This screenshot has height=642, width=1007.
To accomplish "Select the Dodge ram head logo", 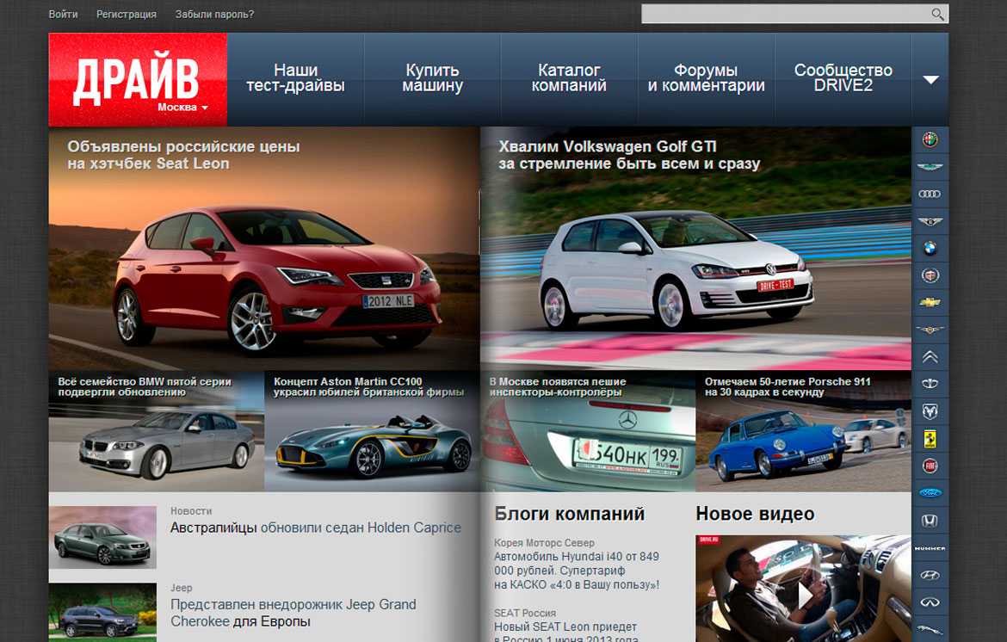I will pos(930,411).
